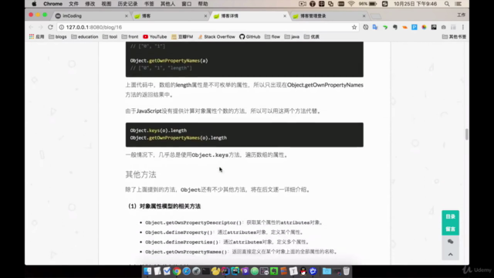Screen dimensions: 494x278
Task: Open the Trash in the dock
Action: coord(347,271)
